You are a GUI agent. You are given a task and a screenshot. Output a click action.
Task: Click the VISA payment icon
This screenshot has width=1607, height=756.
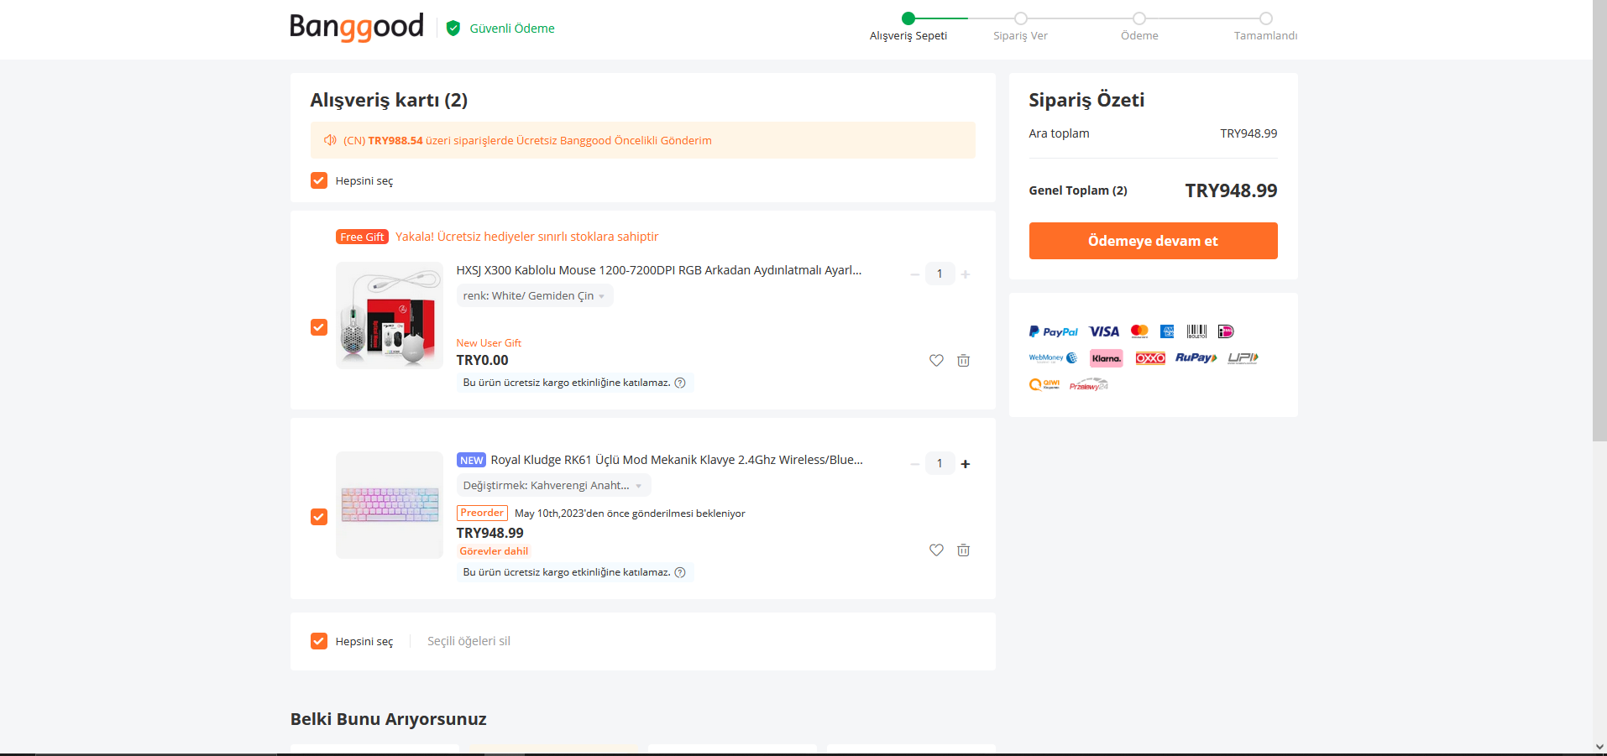tap(1104, 331)
